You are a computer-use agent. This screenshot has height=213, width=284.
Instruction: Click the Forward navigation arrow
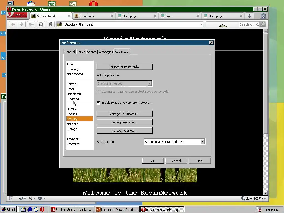pos(22,24)
